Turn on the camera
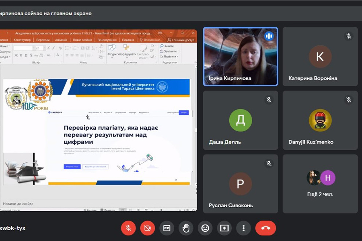The width and height of the screenshot is (362, 241). pos(148,228)
